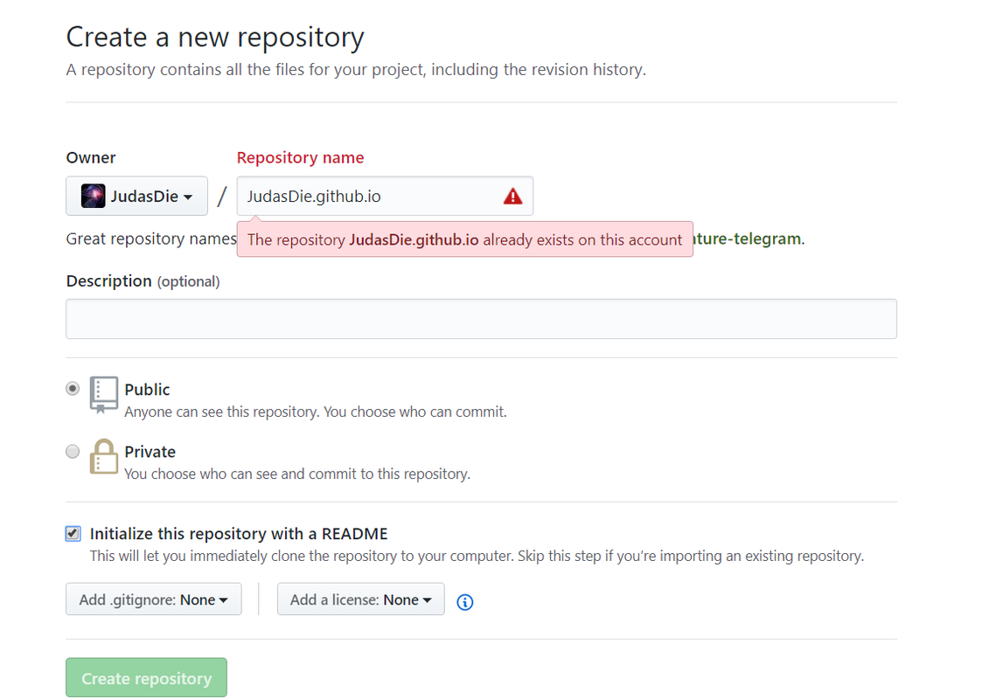Click the Private option label text

[x=150, y=452]
